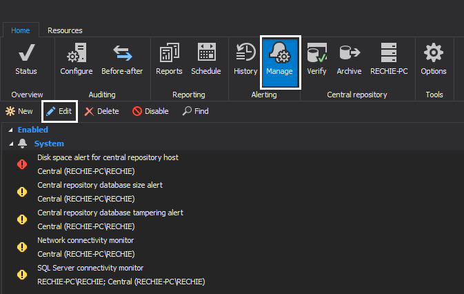Screen dimensions: 464x294
Task: Switch to the Resources tab
Action: (x=65, y=30)
